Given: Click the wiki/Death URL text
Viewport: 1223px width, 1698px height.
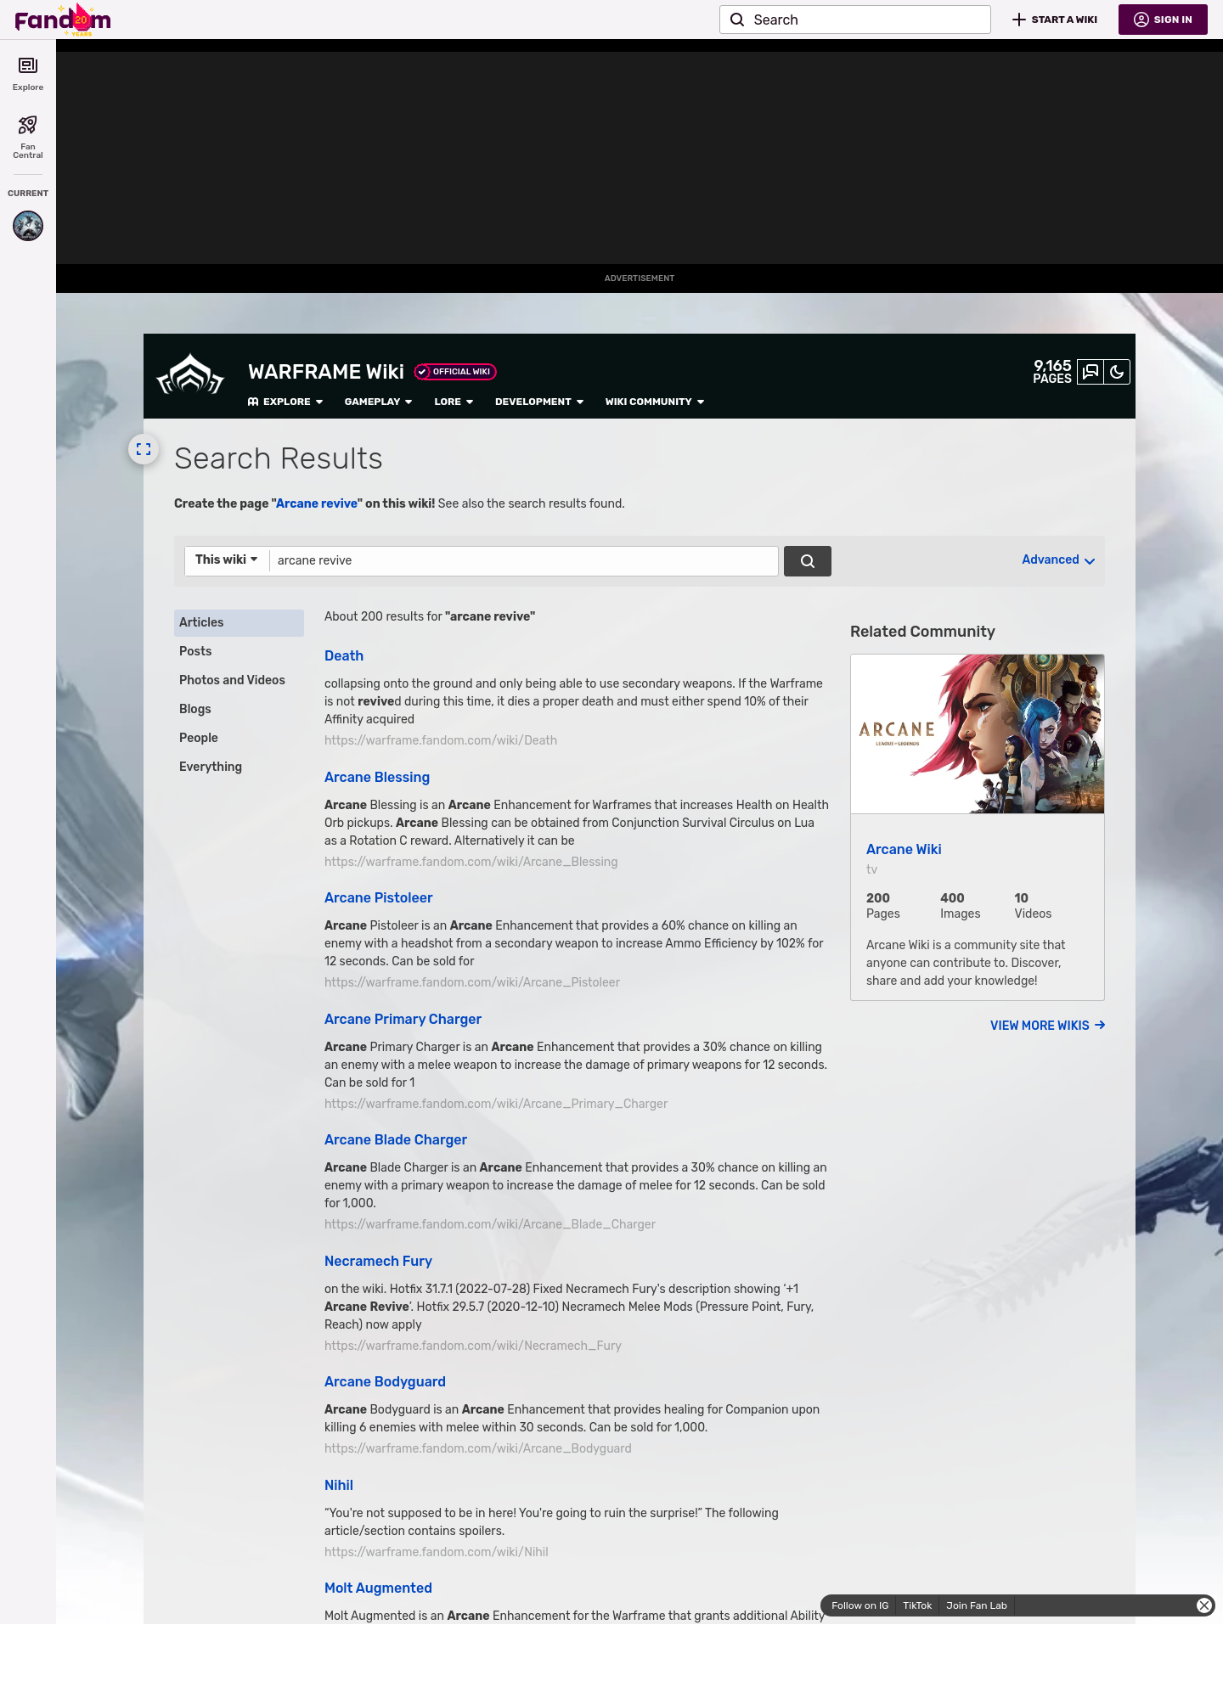Looking at the screenshot, I should click(441, 740).
